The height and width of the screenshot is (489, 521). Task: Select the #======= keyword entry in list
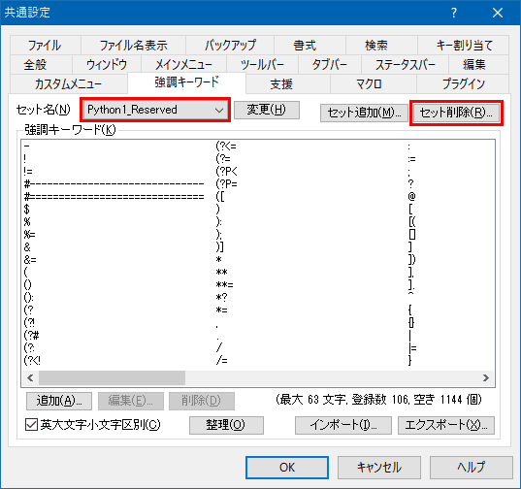pyautogui.click(x=114, y=197)
